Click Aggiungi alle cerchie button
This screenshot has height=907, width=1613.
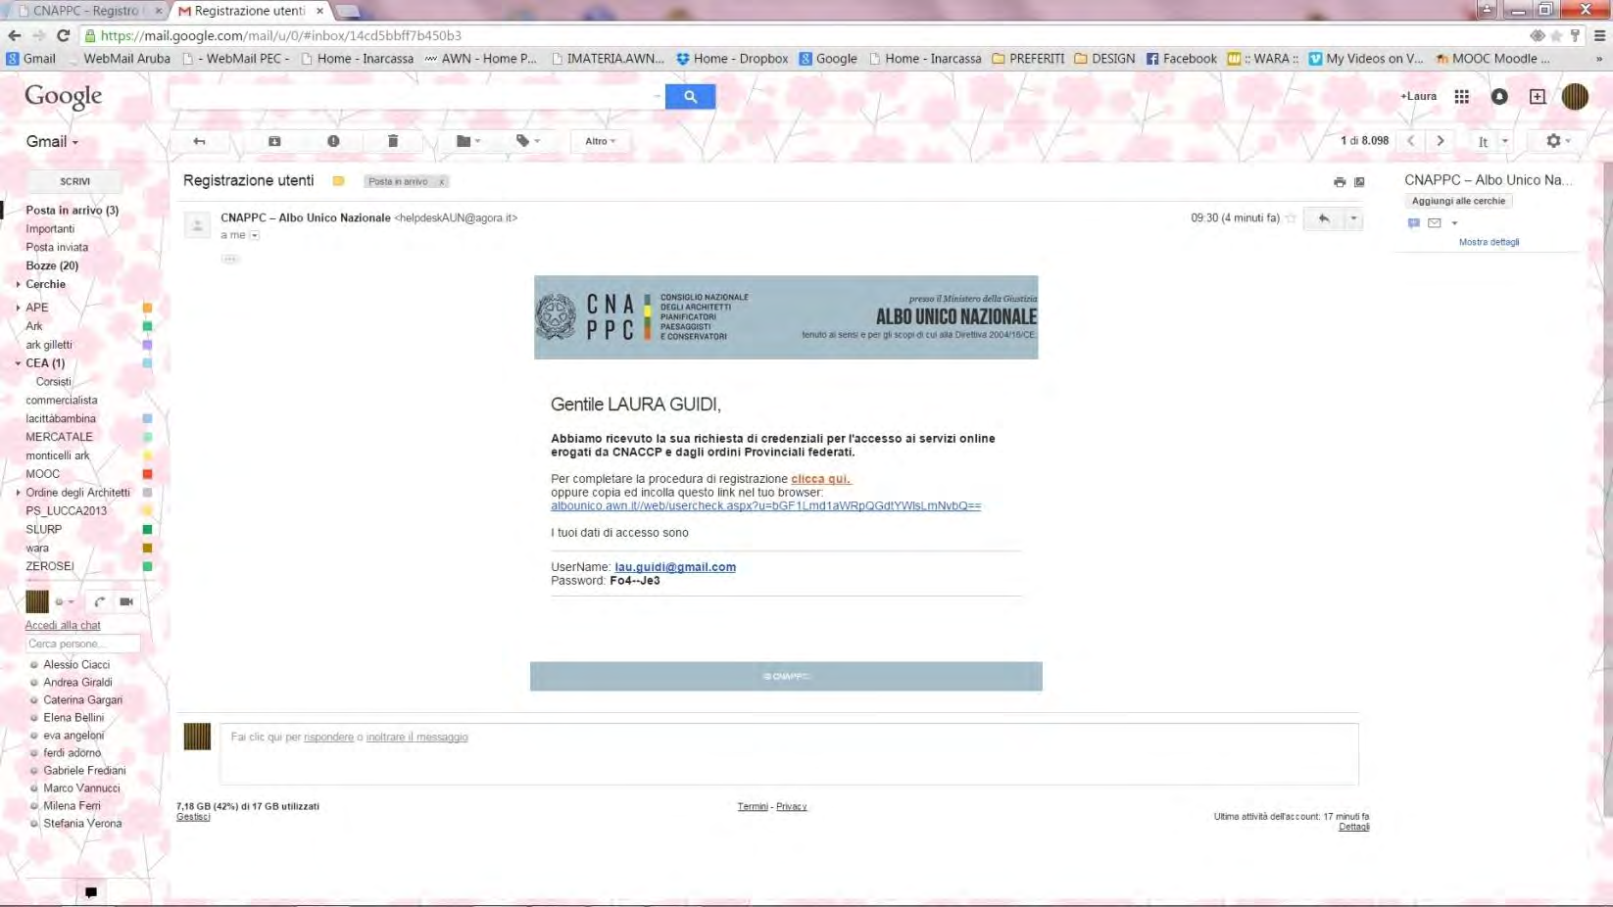pyautogui.click(x=1458, y=201)
